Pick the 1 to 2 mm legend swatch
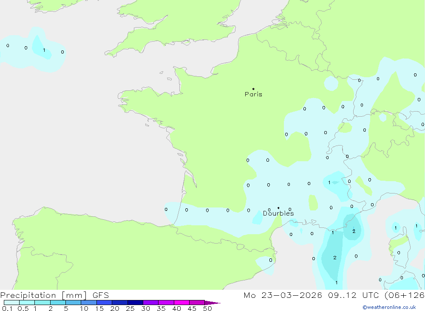 point(42,303)
